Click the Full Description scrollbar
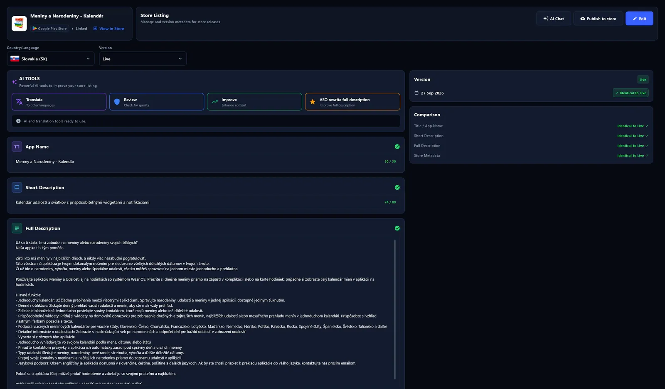Screen dimensions: 665x389 pyautogui.click(x=395, y=309)
